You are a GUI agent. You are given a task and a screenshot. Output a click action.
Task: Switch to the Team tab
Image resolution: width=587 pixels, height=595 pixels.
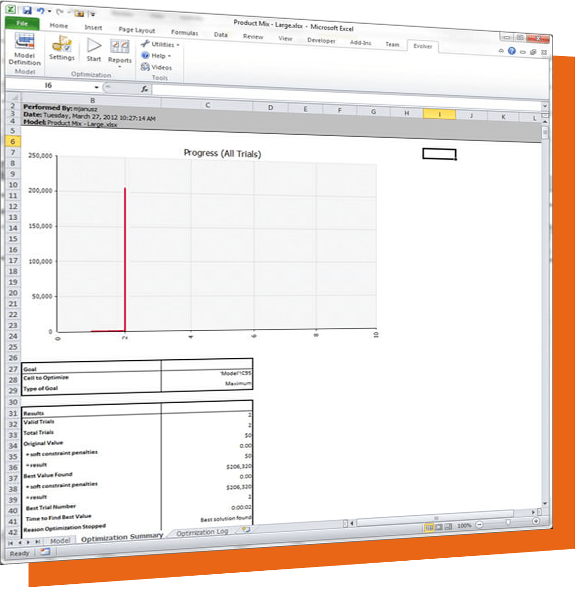tap(392, 44)
